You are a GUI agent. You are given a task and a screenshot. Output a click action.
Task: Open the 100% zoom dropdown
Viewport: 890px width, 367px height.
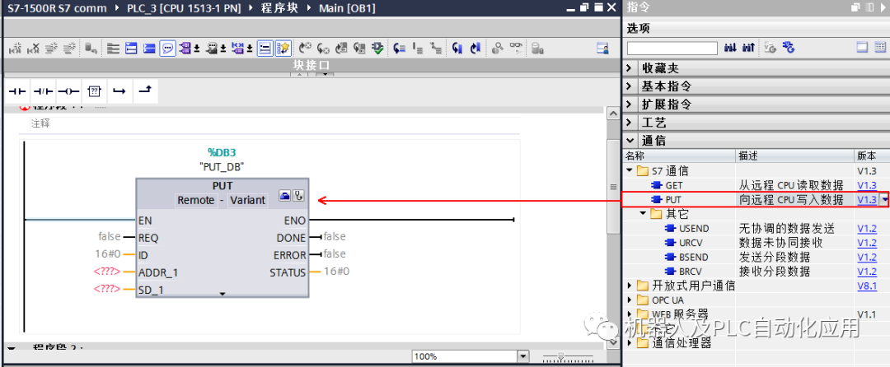click(522, 356)
